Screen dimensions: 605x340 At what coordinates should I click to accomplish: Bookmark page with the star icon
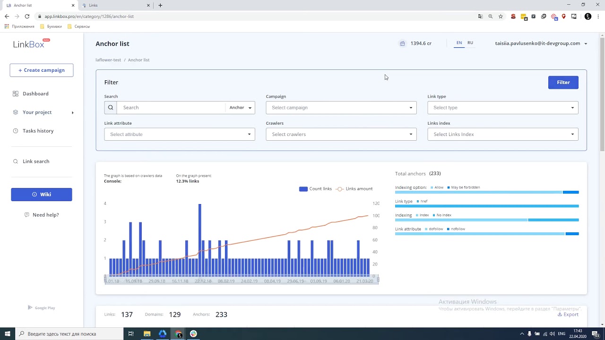pos(501,17)
